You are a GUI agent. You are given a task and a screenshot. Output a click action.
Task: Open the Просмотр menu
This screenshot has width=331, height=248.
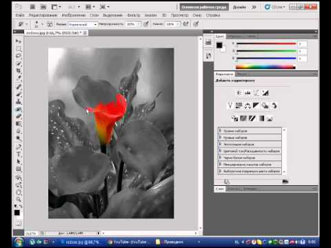tap(179, 15)
